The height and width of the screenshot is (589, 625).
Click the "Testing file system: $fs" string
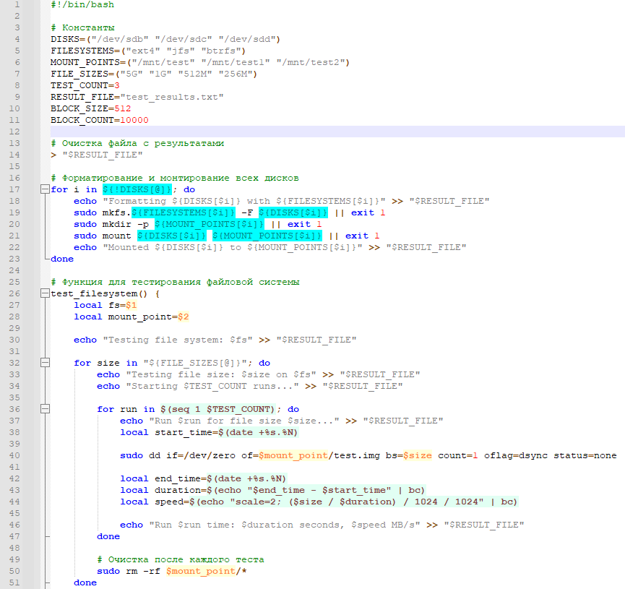178,340
